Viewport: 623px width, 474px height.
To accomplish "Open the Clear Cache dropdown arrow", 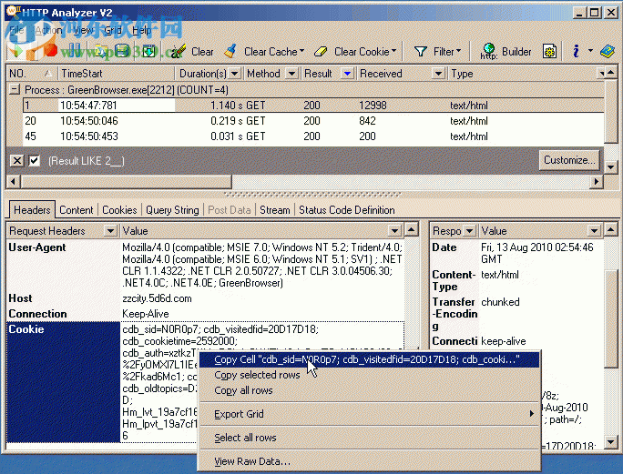I will pos(302,51).
